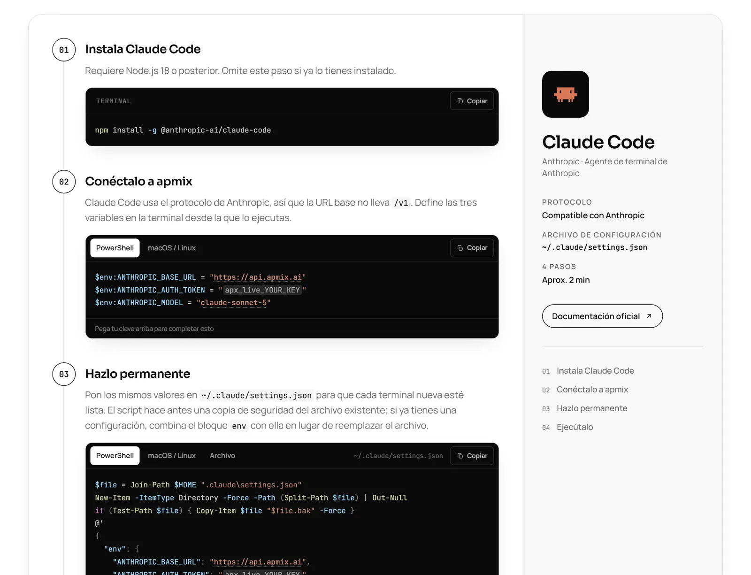
Task: Click 'Pega tu clave arriba para completar esto' hint
Action: [x=154, y=329]
